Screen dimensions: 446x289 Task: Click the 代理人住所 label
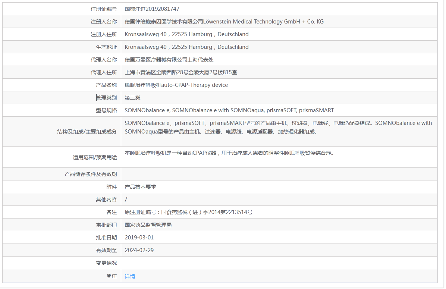coord(104,72)
